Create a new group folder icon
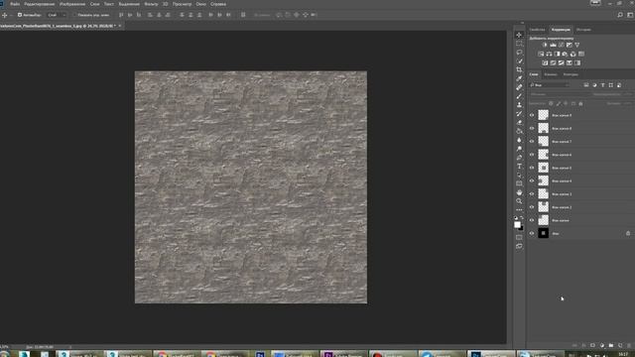Viewport: 635px width, 357px height. click(611, 346)
